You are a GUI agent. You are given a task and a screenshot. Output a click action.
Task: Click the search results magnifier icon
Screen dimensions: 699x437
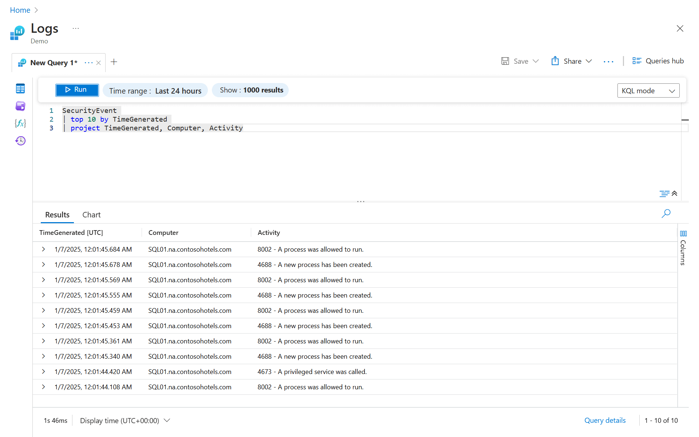click(666, 213)
